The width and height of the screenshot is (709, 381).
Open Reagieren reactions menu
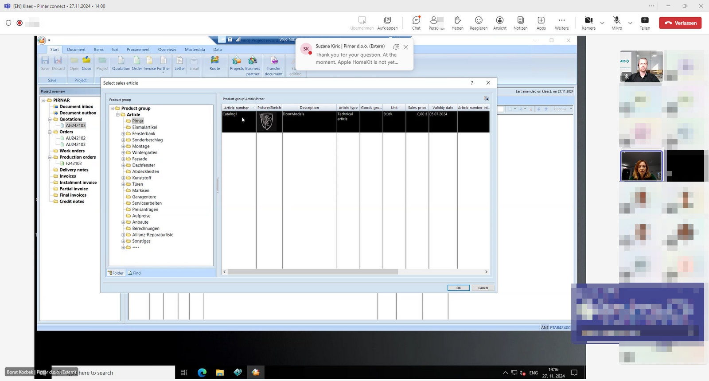click(x=479, y=23)
